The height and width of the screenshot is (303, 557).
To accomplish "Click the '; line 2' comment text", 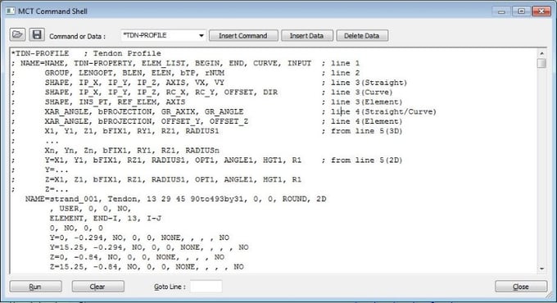I will click(341, 73).
